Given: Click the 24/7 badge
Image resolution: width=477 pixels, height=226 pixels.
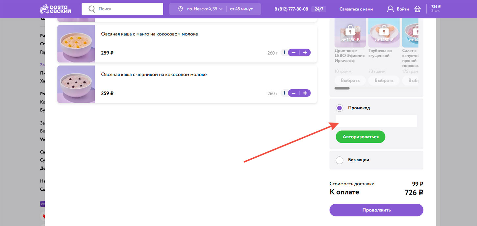Looking at the screenshot, I should point(319,9).
